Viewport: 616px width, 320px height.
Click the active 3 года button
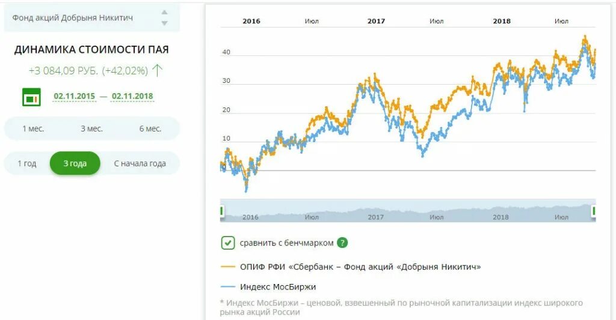click(x=75, y=163)
